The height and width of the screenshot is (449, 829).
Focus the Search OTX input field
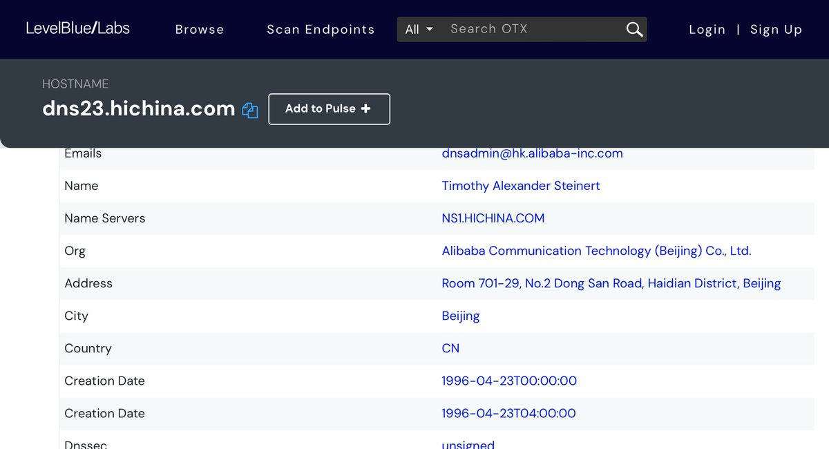(532, 29)
